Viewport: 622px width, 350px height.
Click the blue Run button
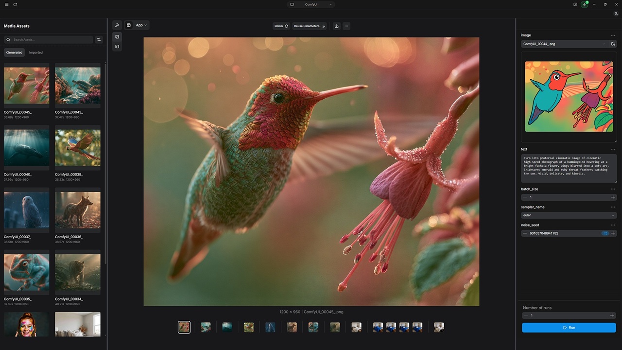[569, 328]
